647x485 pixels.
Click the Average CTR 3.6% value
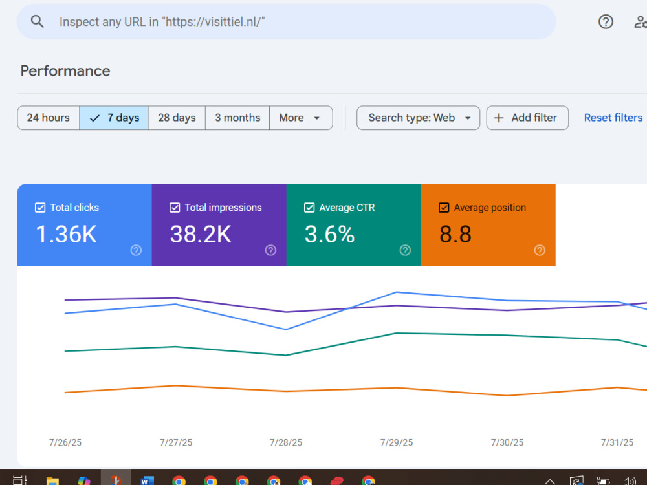(329, 234)
